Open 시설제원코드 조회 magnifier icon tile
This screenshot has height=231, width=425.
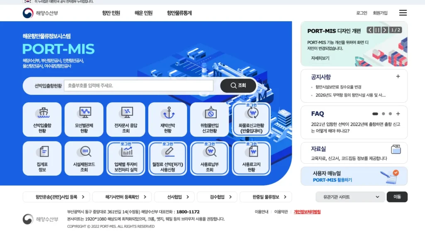click(x=84, y=158)
